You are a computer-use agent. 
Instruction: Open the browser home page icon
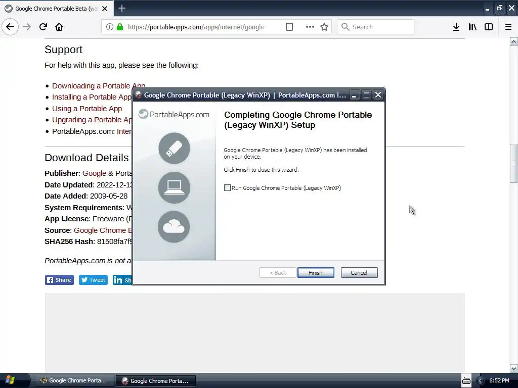pos(59,27)
